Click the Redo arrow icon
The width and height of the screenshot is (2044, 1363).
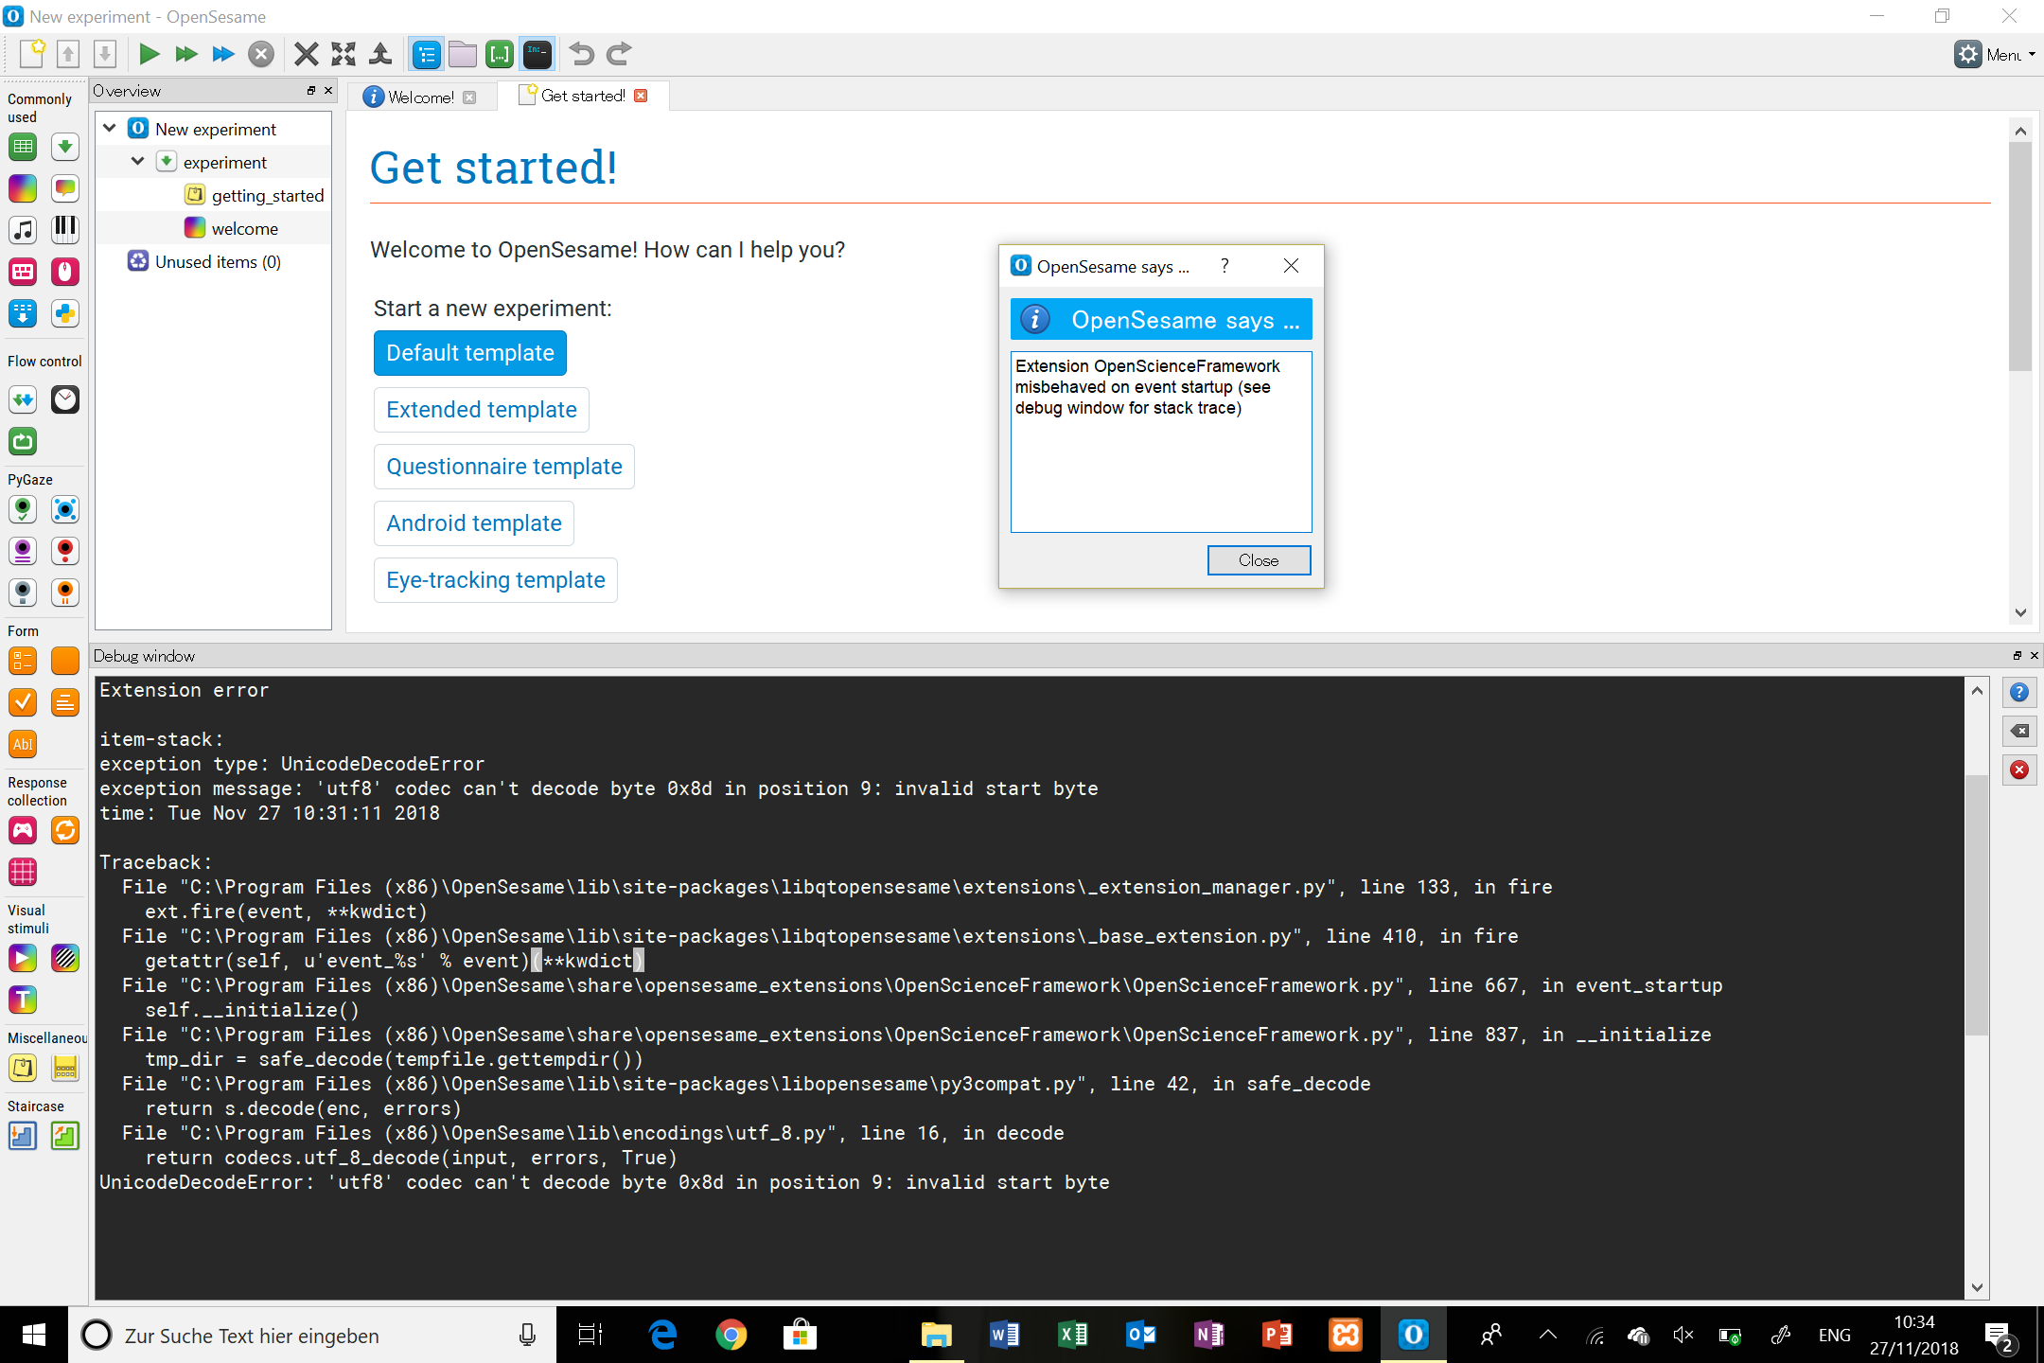619,54
